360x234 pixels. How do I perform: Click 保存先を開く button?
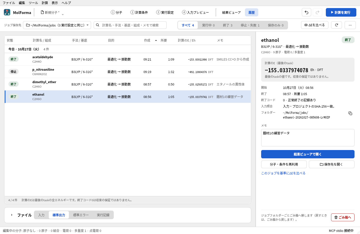pos(332,164)
